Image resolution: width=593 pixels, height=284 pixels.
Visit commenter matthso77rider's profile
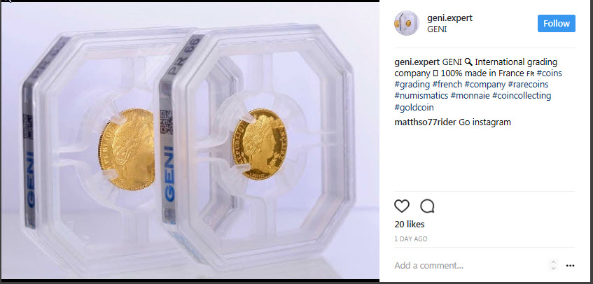click(425, 122)
